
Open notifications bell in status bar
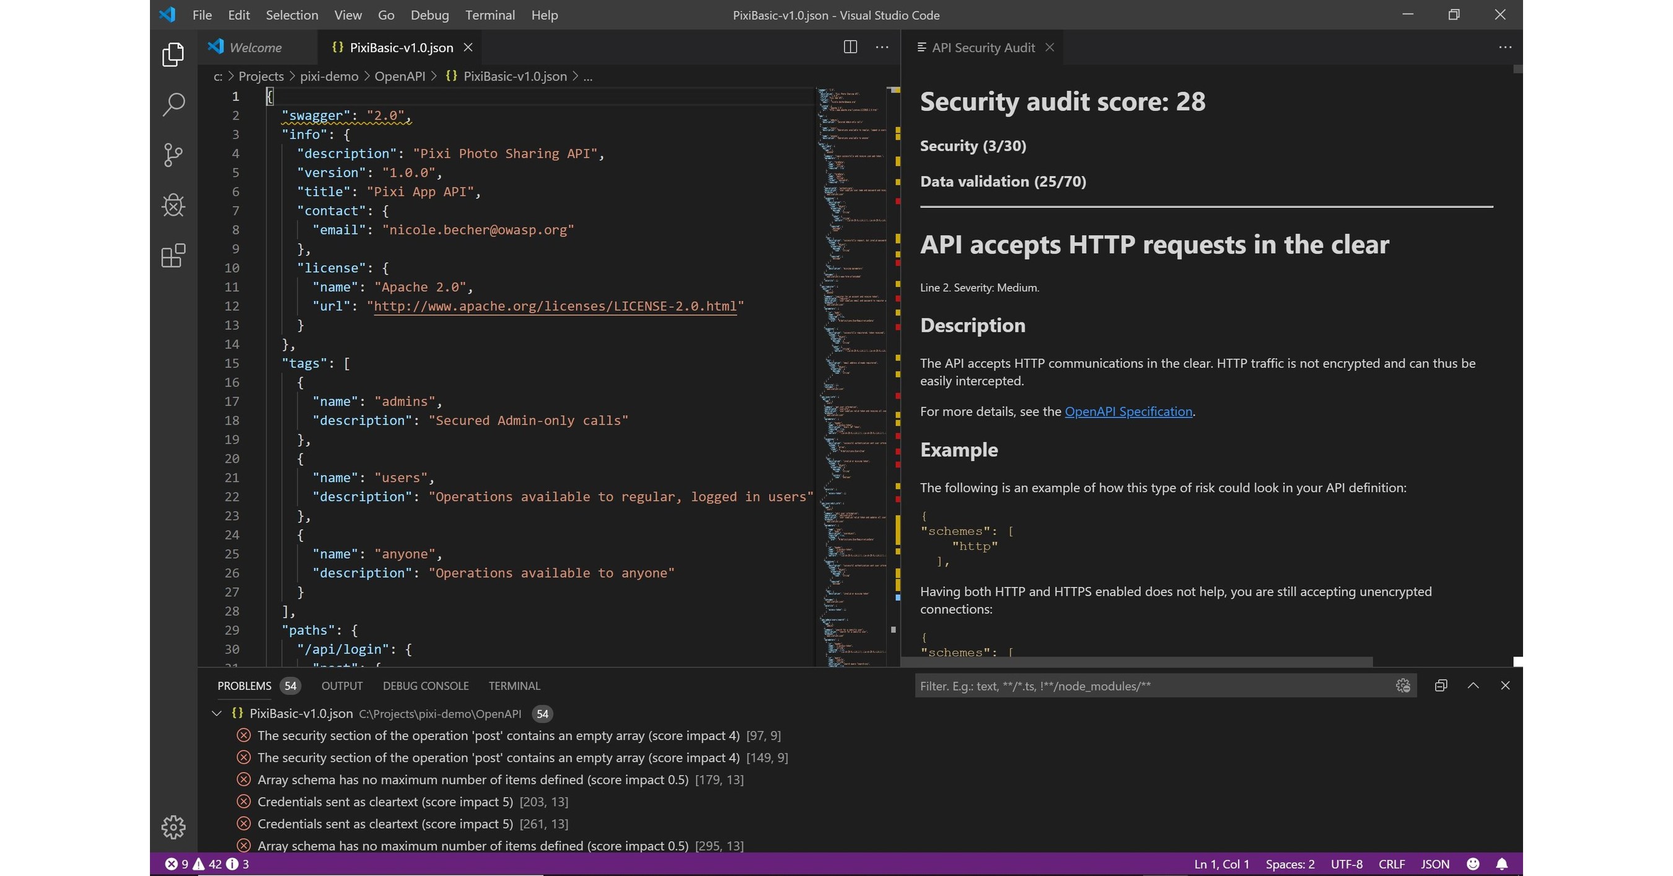(x=1502, y=864)
